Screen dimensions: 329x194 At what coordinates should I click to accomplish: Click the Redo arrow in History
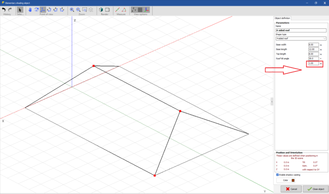point(10,10)
